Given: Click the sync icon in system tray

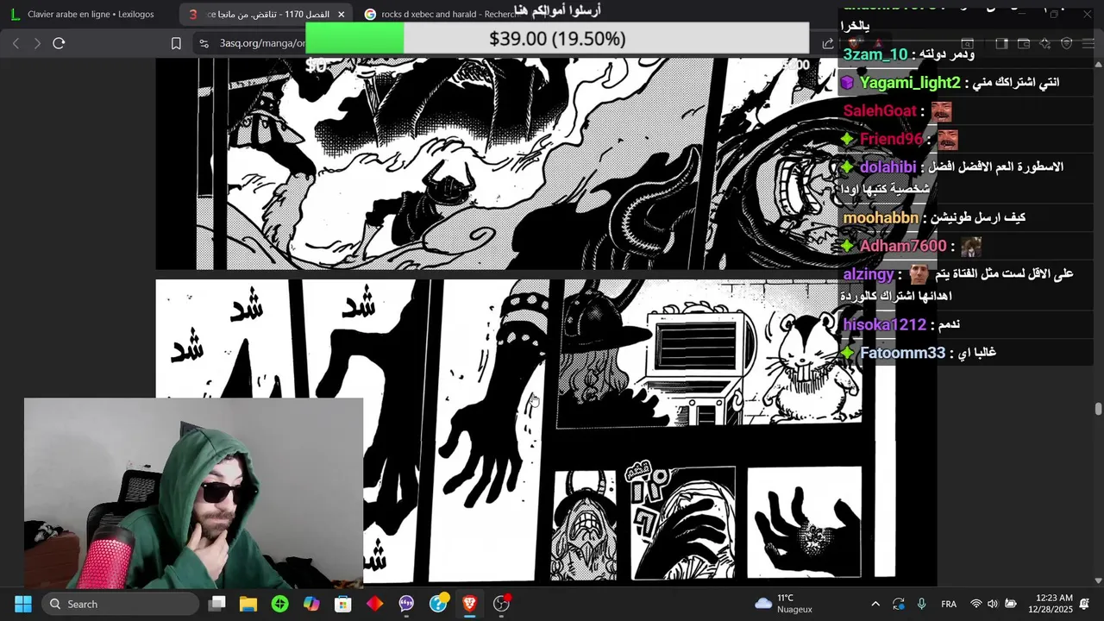Looking at the screenshot, I should 899,604.
